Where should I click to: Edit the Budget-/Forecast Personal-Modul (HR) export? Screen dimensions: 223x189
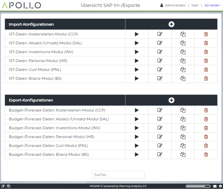[160, 137]
